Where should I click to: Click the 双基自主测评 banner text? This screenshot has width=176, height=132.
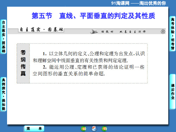tap(132, 32)
